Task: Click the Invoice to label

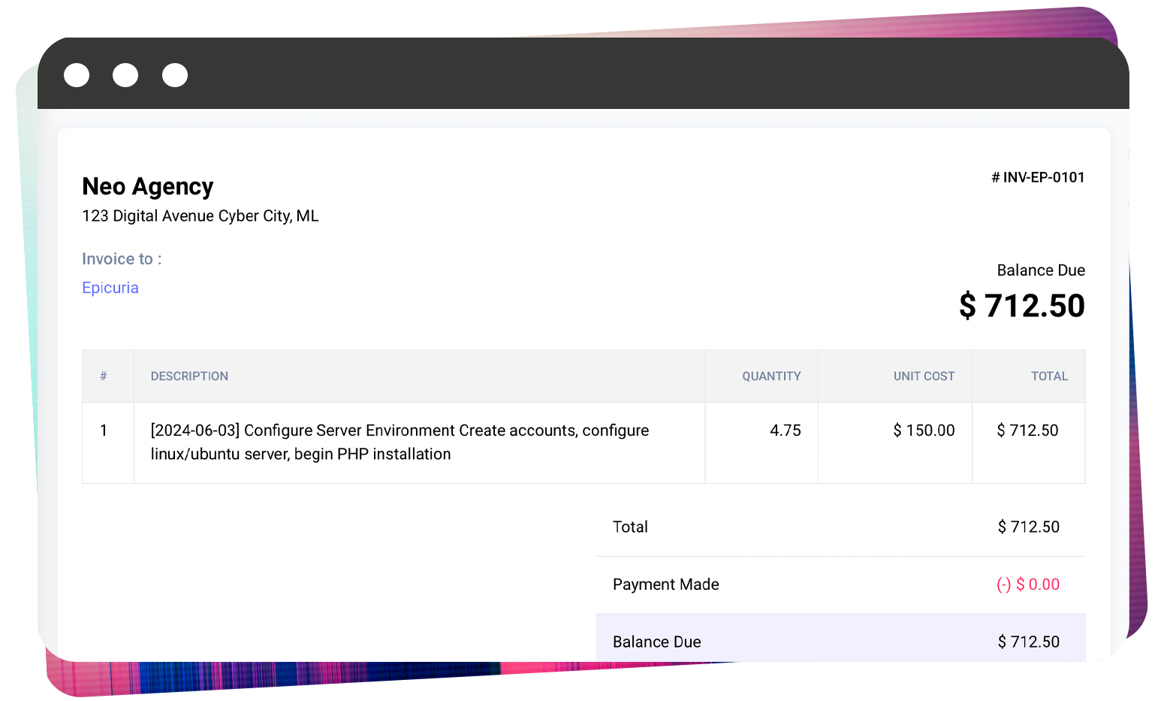Action: [122, 259]
